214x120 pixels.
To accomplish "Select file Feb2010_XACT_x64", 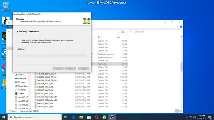I will (x=45, y=103).
